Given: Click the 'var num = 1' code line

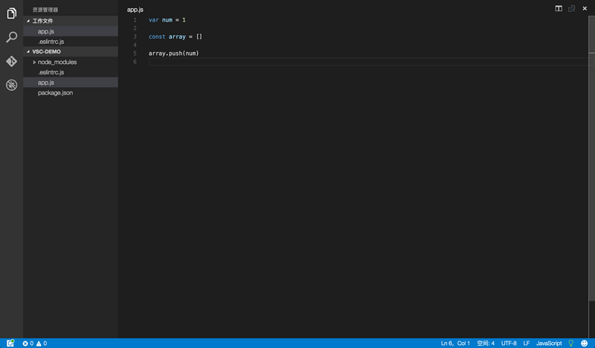Looking at the screenshot, I should click(167, 20).
